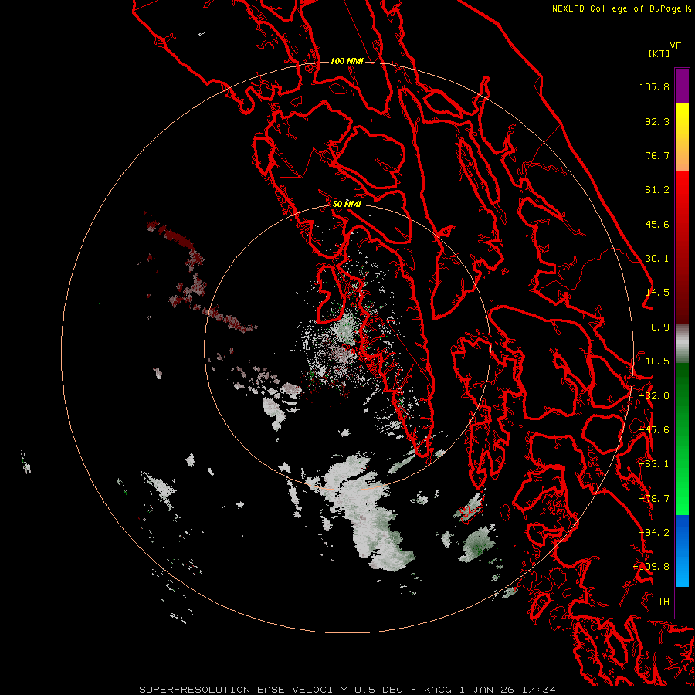Click the 107.8 velocity scale value
The image size is (695, 695).
(654, 86)
